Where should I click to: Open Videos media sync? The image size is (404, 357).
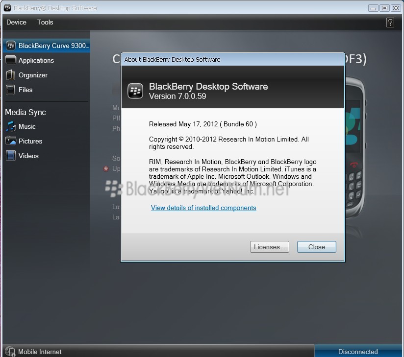[x=28, y=156]
